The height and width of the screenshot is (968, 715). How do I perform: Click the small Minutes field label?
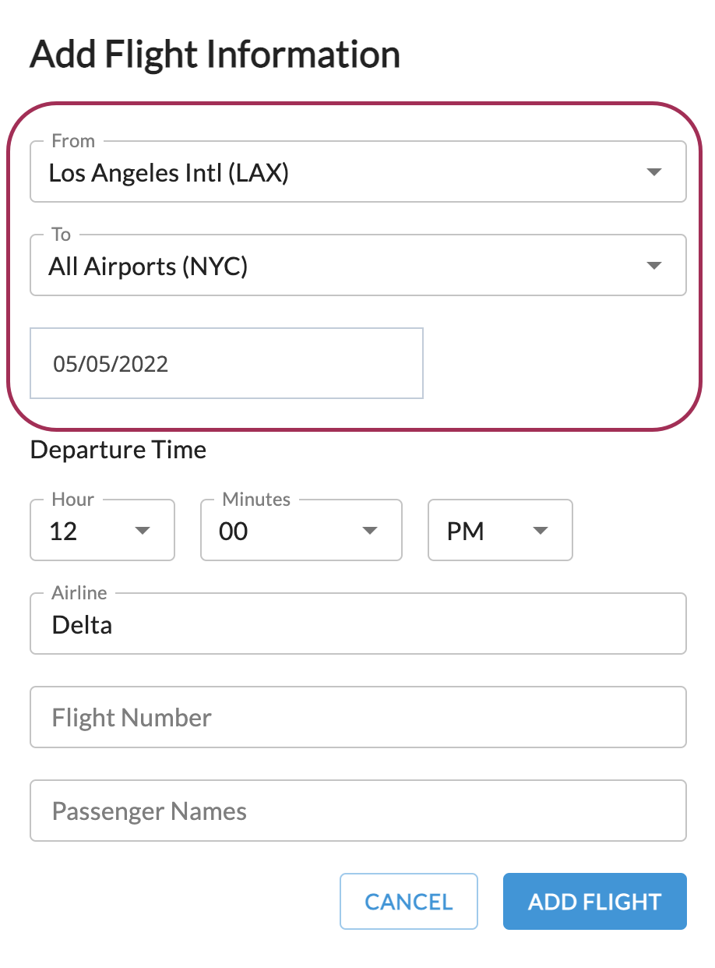tap(256, 500)
